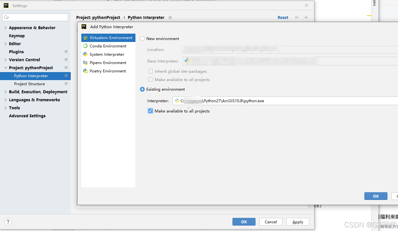
Task: Click Apply in the Settings dialog
Action: pos(298,222)
